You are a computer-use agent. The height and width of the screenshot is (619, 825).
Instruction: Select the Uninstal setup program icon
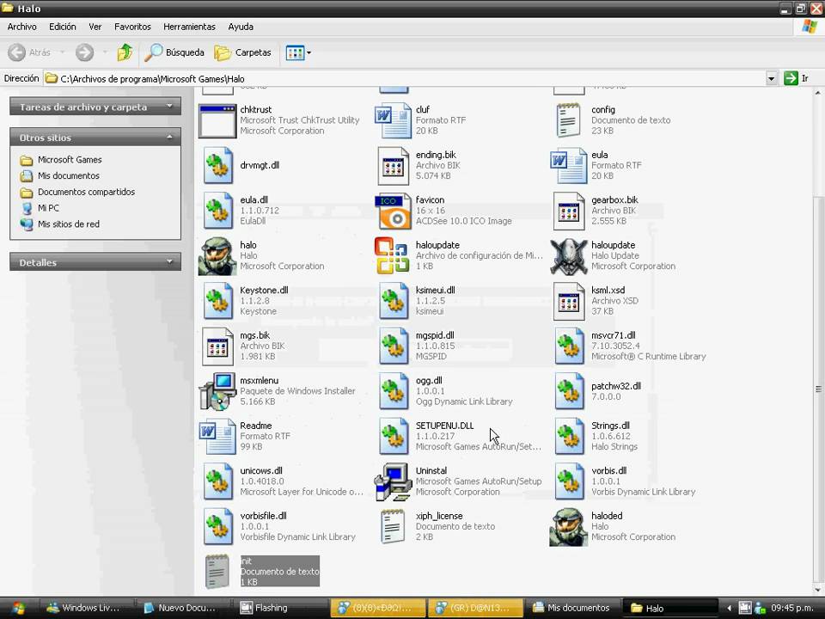(x=393, y=481)
